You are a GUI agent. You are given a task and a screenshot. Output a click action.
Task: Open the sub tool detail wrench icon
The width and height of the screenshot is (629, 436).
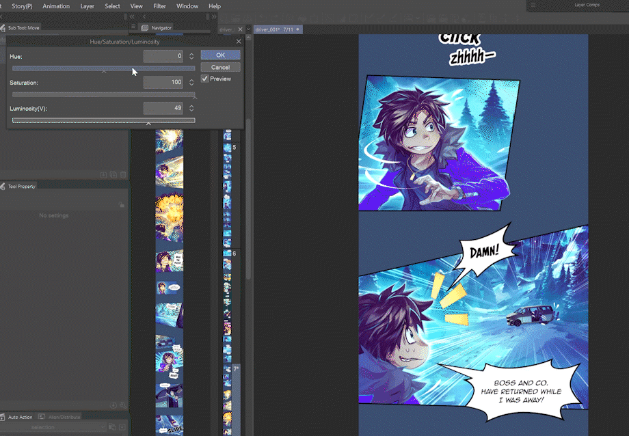point(123,405)
